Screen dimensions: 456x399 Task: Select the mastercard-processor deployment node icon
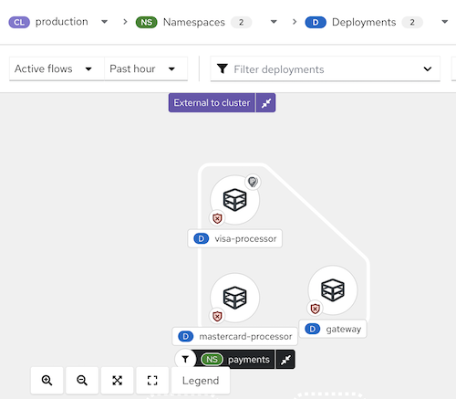[234, 298]
